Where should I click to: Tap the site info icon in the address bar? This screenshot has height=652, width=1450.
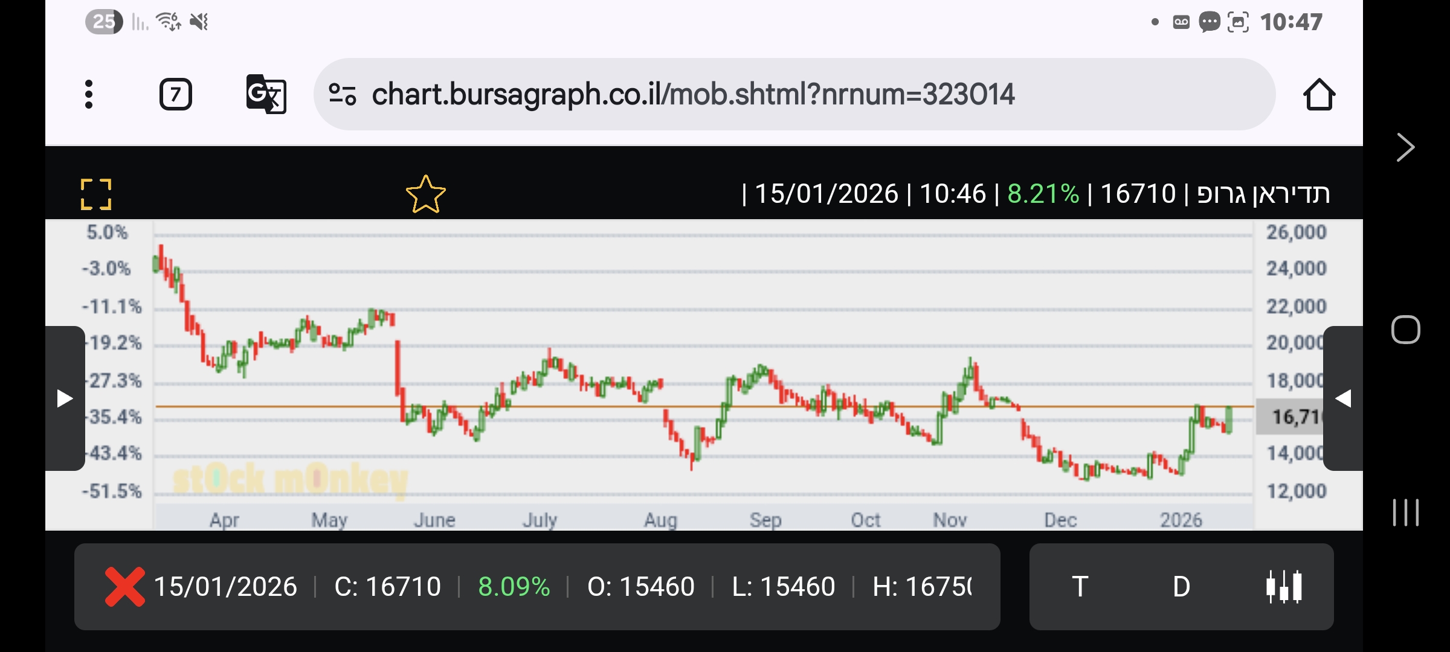pyautogui.click(x=342, y=94)
